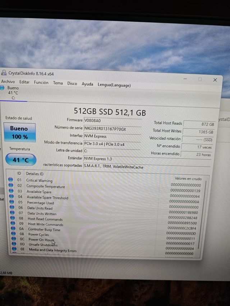Select the Power On Hours row
The width and height of the screenshot is (230, 306).
pyautogui.click(x=41, y=240)
